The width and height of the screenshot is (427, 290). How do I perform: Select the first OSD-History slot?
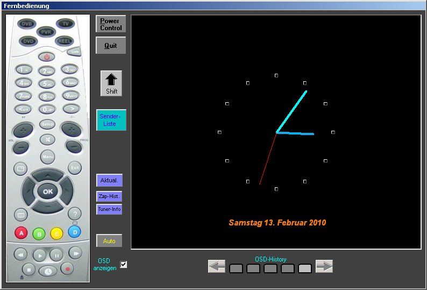coord(236,268)
